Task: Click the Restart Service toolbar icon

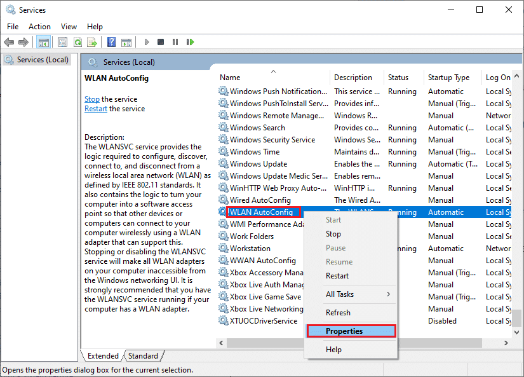Action: point(190,42)
